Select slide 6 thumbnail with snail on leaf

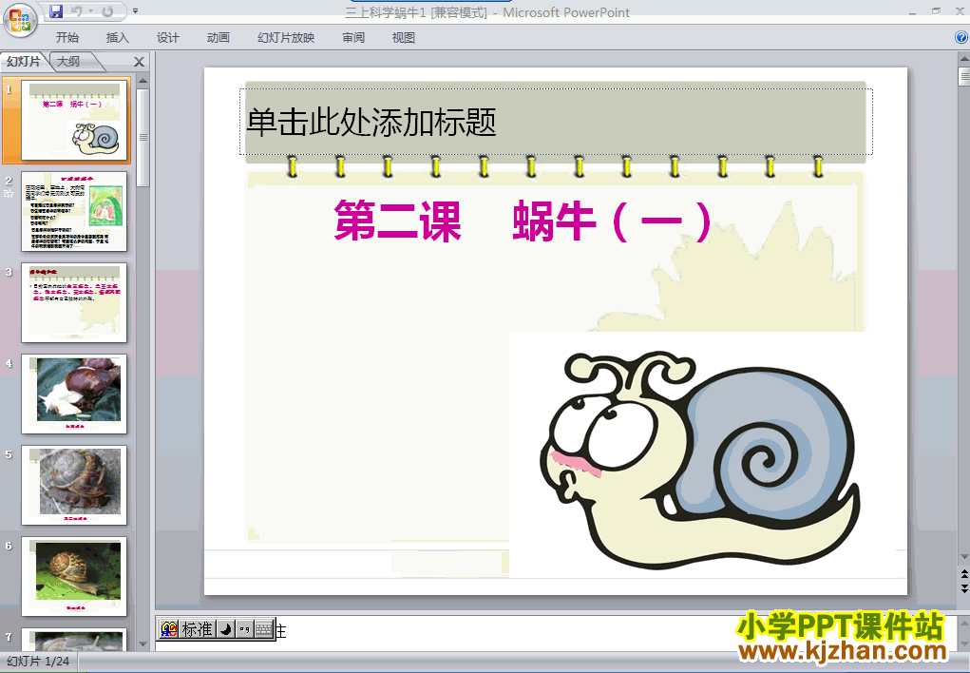[74, 576]
